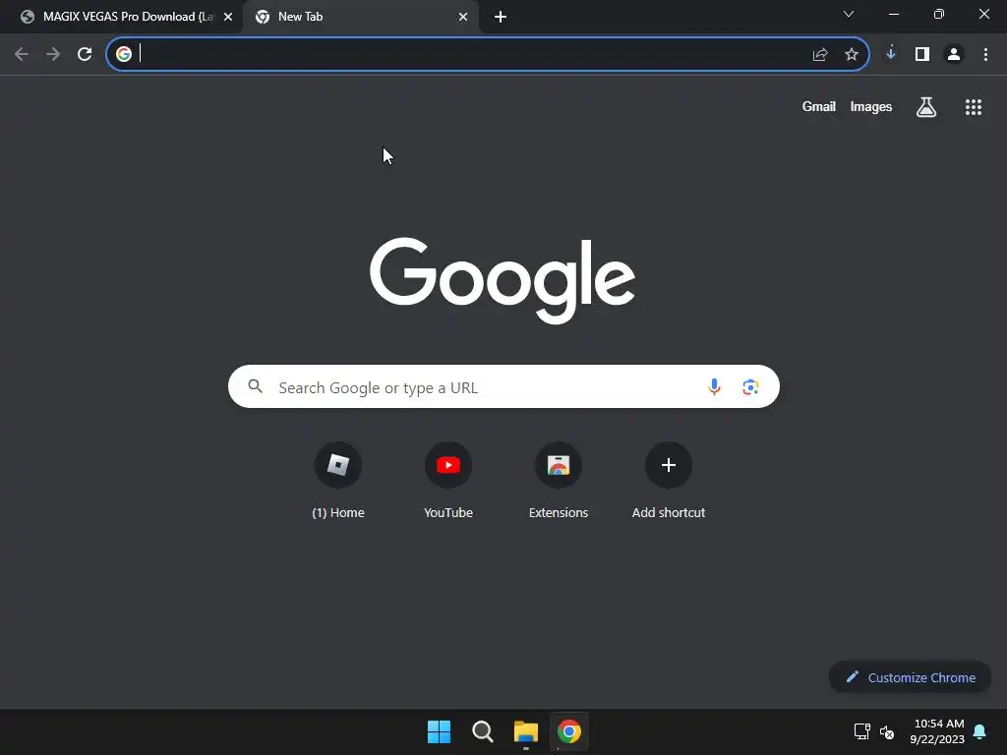
Task: Go forward using the forward arrow
Action: (53, 55)
